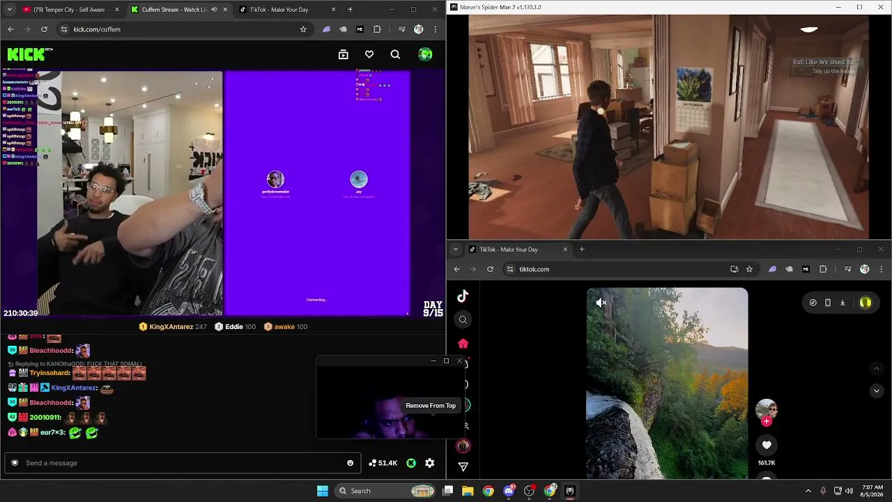The image size is (892, 502).
Task: Open Chrome menu in the Kick window
Action: click(436, 29)
